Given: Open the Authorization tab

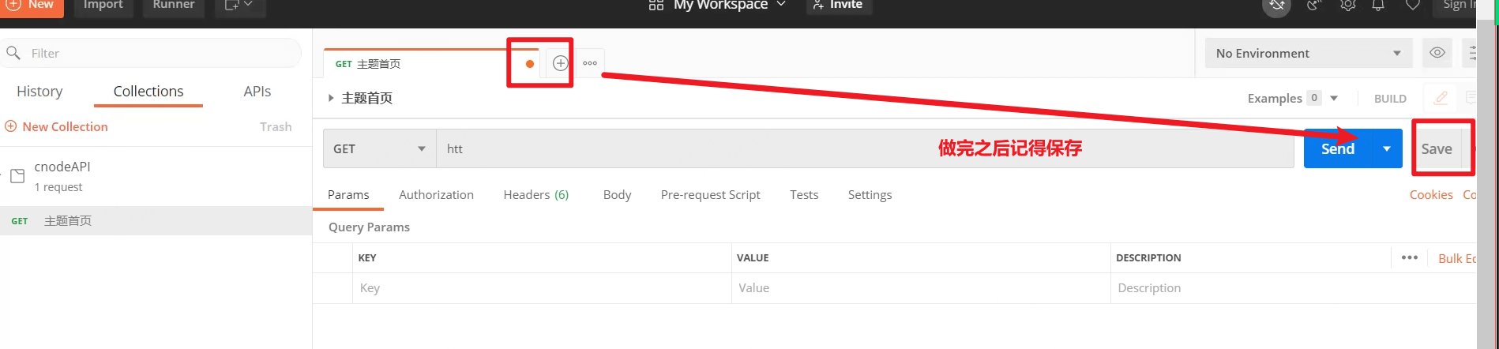Looking at the screenshot, I should [x=436, y=194].
